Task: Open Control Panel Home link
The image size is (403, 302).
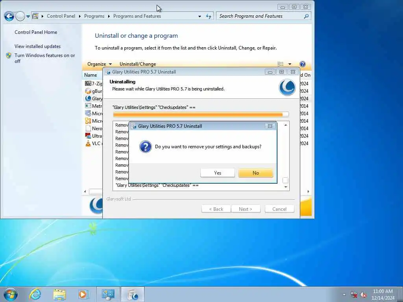Action: (x=36, y=32)
